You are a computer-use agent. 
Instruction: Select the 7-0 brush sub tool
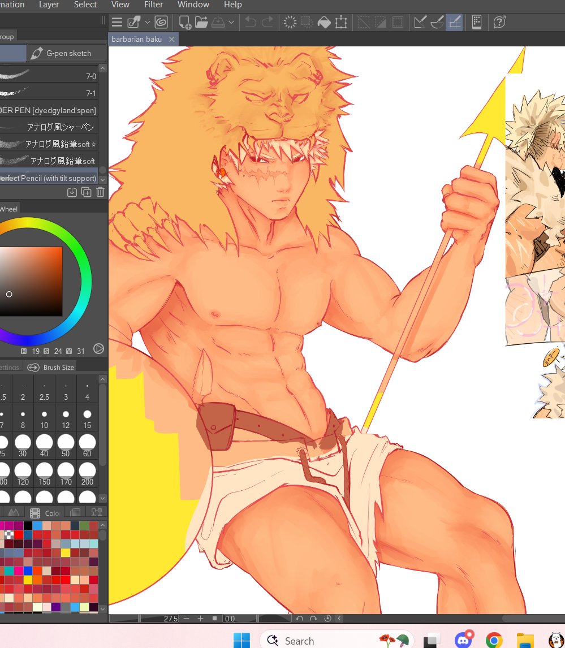click(49, 75)
